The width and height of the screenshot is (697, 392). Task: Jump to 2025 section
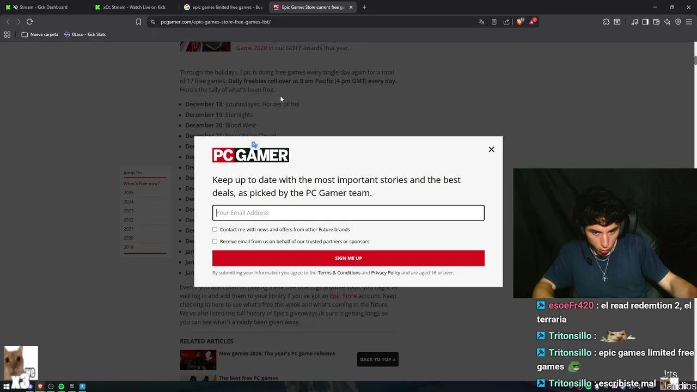129,193
